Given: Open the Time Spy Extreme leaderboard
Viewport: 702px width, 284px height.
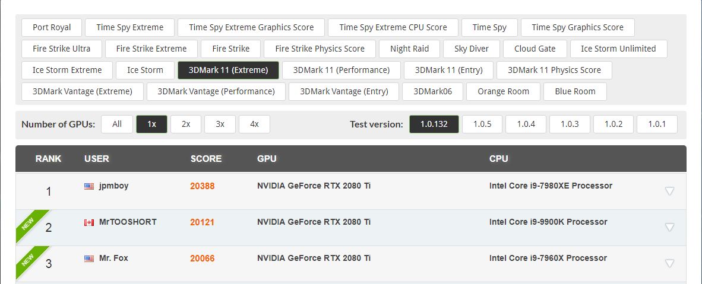Looking at the screenshot, I should [129, 27].
